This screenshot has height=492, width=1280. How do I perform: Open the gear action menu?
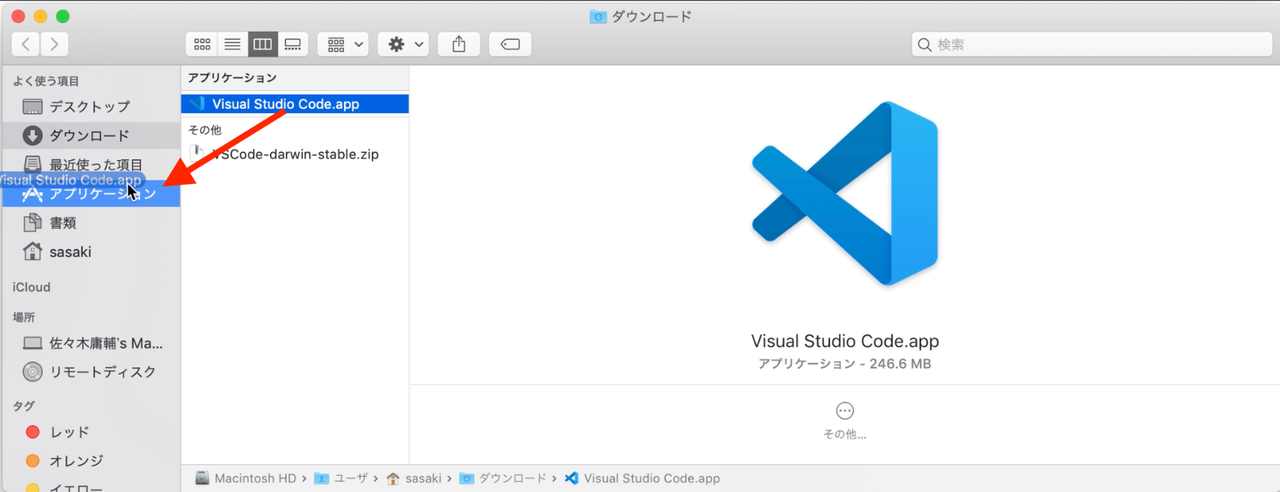click(404, 44)
